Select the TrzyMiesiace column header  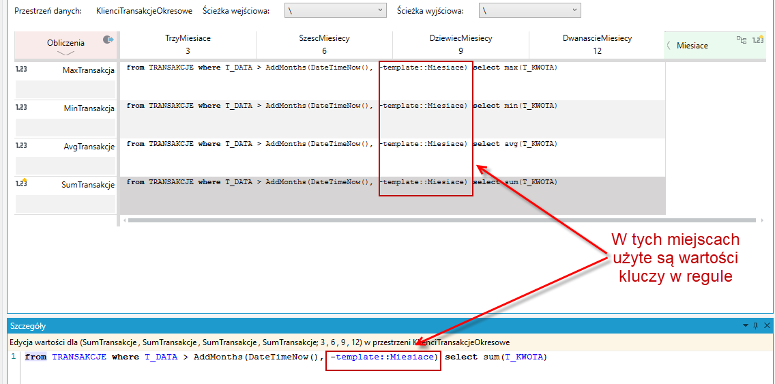click(x=188, y=44)
